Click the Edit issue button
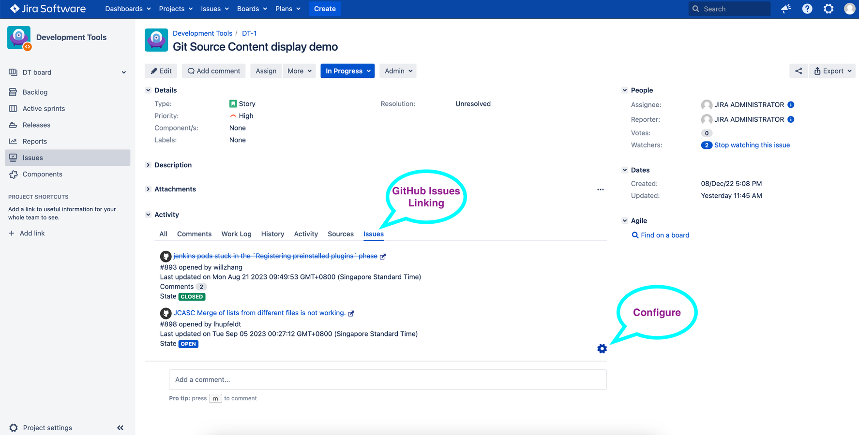The image size is (859, 435). [161, 71]
